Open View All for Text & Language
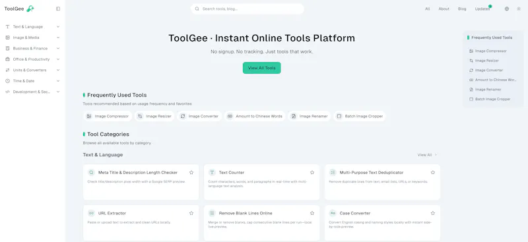Image resolution: width=528 pixels, height=242 pixels. tap(427, 155)
